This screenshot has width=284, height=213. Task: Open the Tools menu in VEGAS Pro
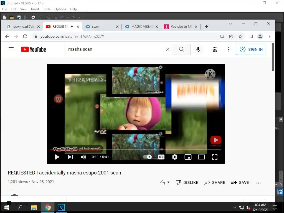(x=47, y=9)
